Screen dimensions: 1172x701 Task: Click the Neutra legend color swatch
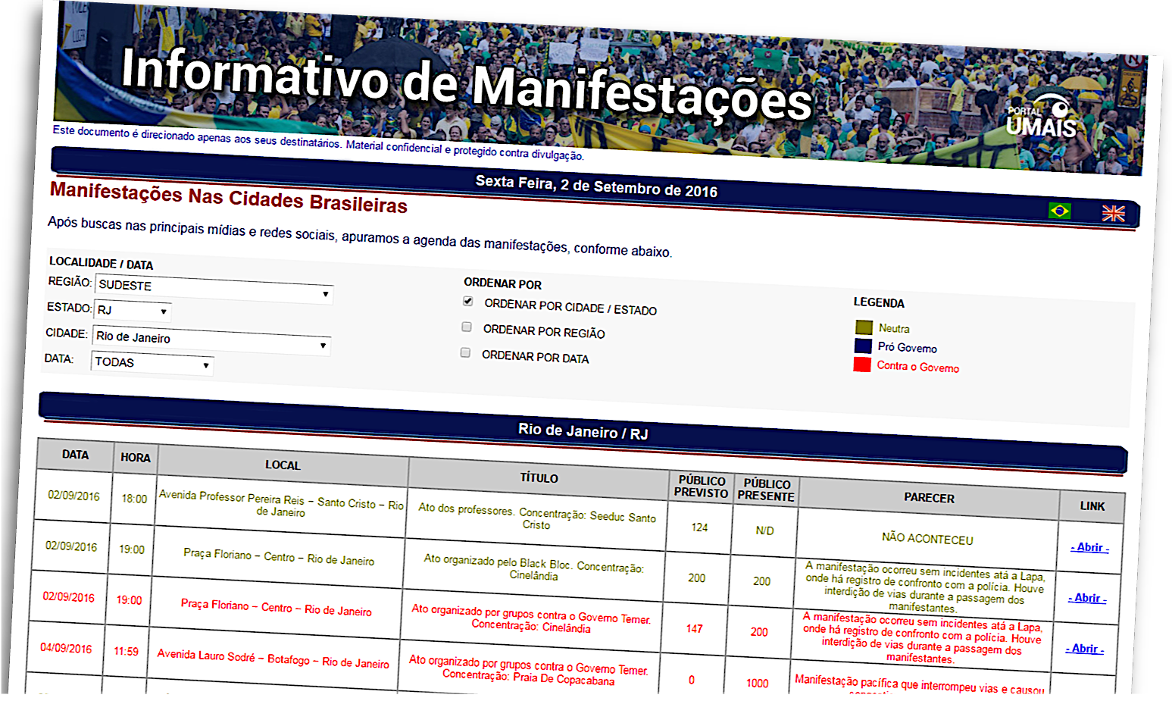[864, 327]
